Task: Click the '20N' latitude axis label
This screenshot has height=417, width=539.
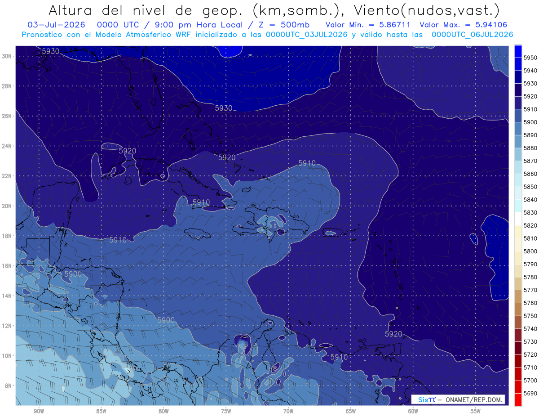Action: pyautogui.click(x=7, y=206)
